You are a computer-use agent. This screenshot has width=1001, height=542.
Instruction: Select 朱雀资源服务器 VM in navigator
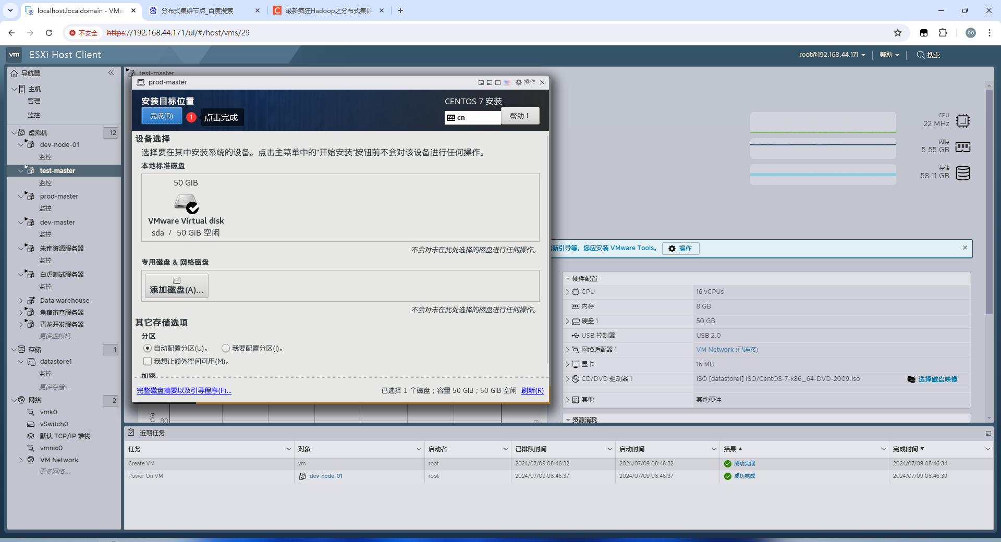click(x=62, y=249)
